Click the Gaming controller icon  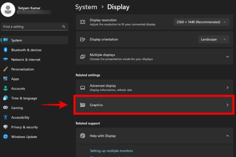coord(6,108)
